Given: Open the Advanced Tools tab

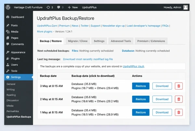Looking at the screenshot, I should 121,41.
